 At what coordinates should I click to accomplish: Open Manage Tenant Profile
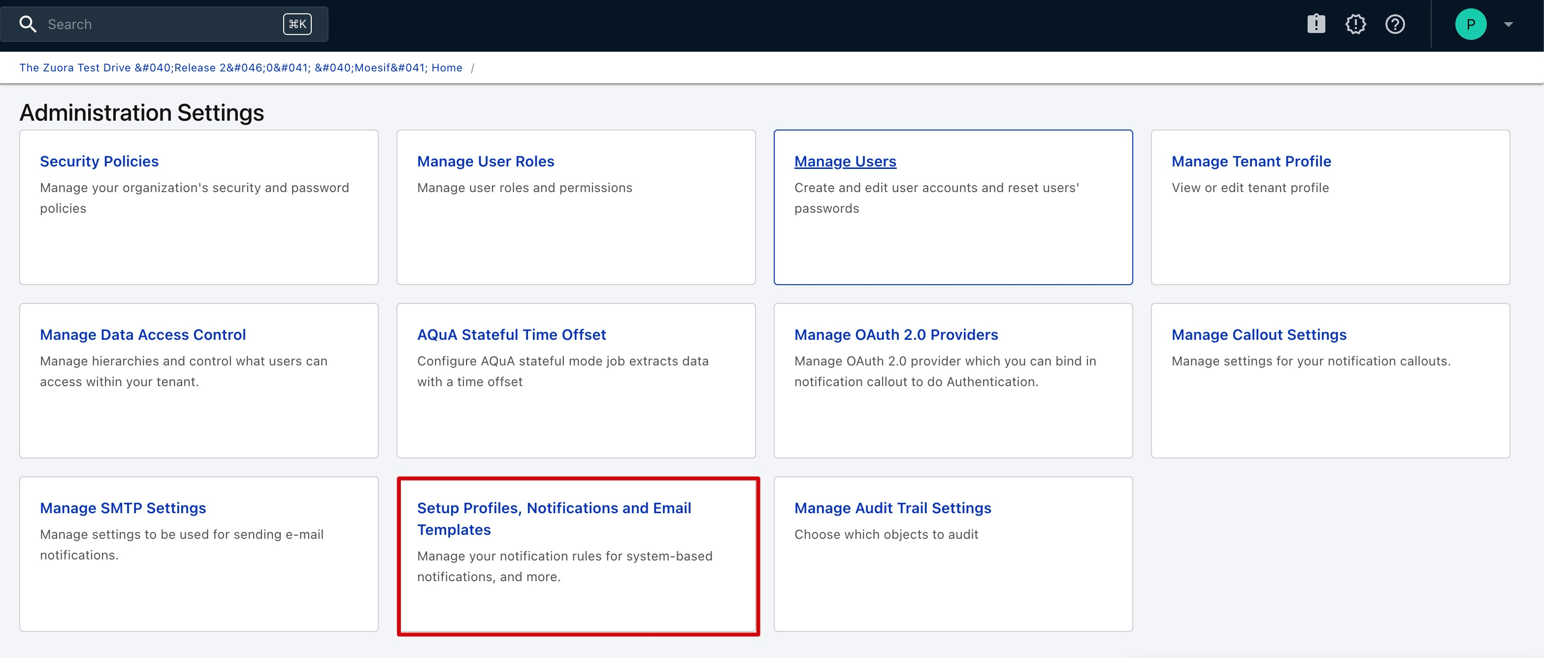[1251, 161]
